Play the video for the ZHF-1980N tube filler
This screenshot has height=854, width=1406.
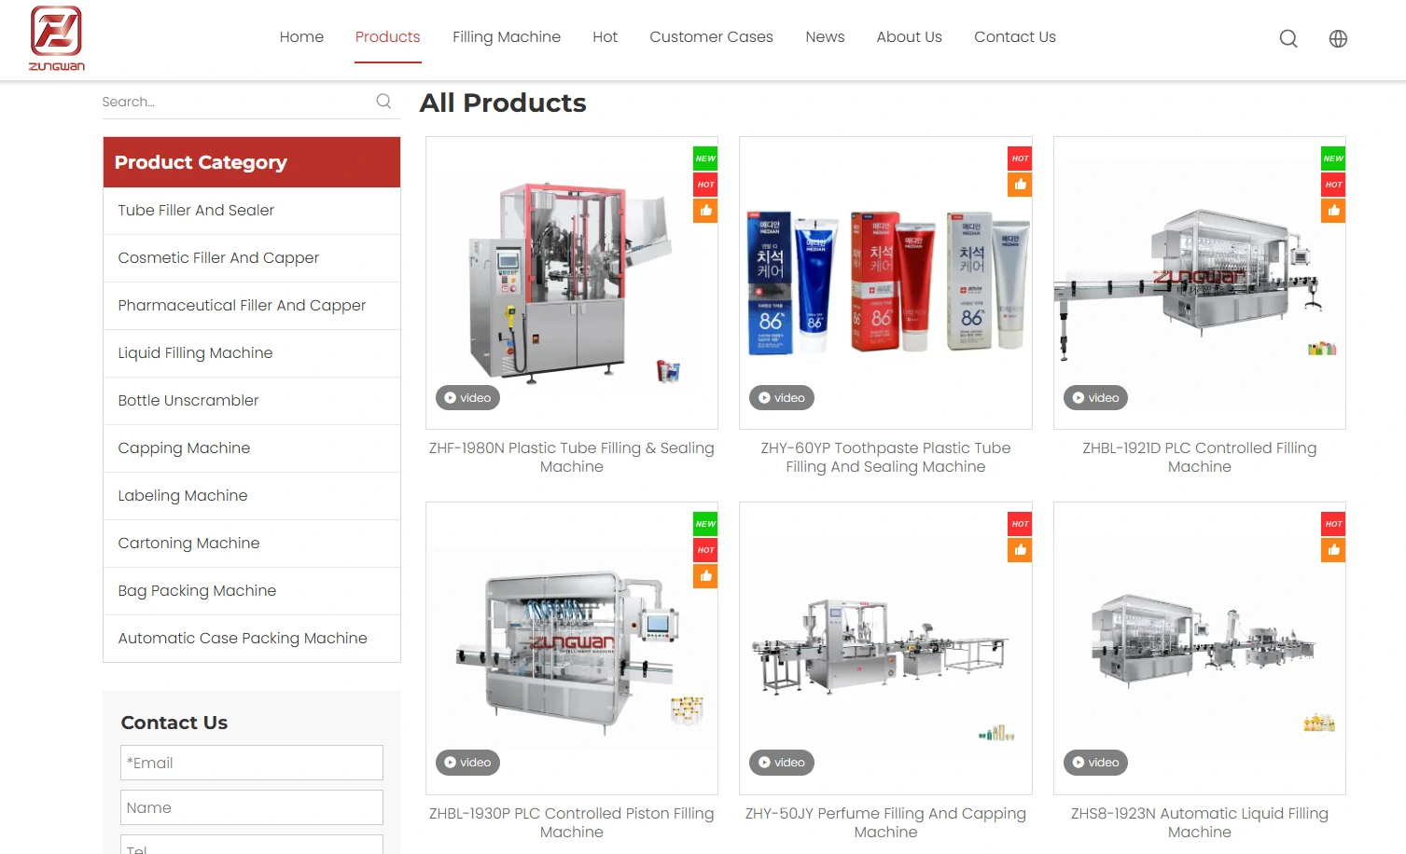(467, 398)
